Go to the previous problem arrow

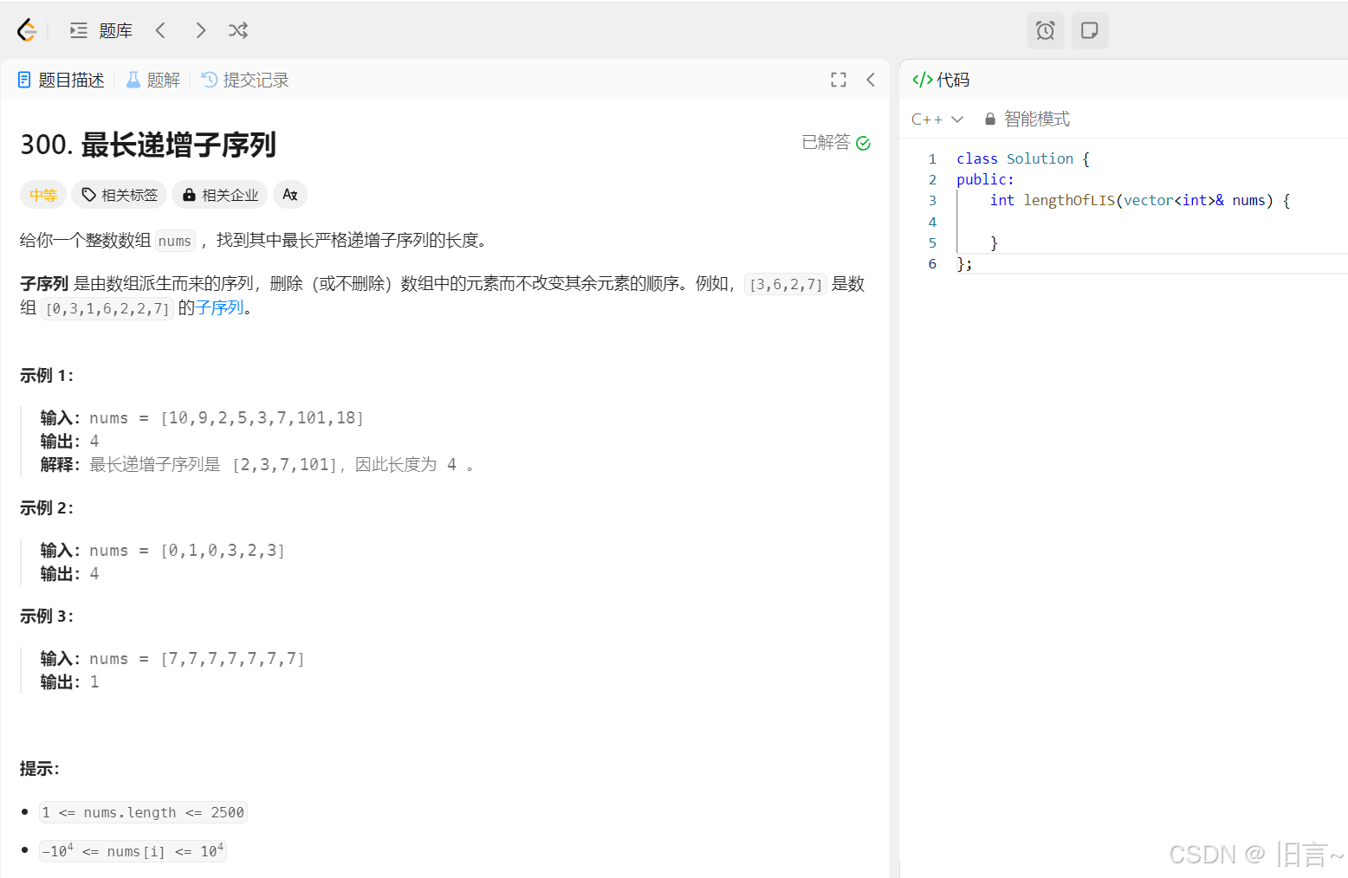pyautogui.click(x=160, y=30)
